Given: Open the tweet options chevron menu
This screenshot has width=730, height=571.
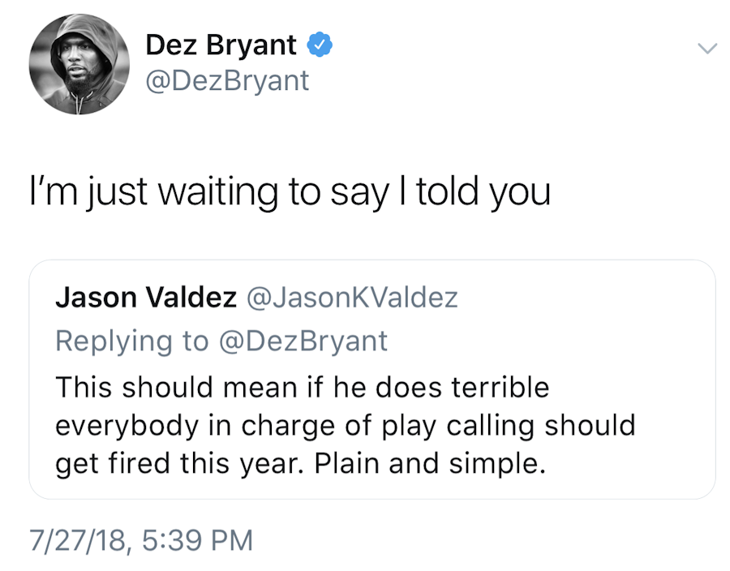Looking at the screenshot, I should coord(707,49).
